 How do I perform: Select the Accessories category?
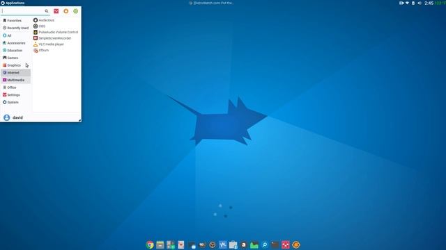pos(15,43)
